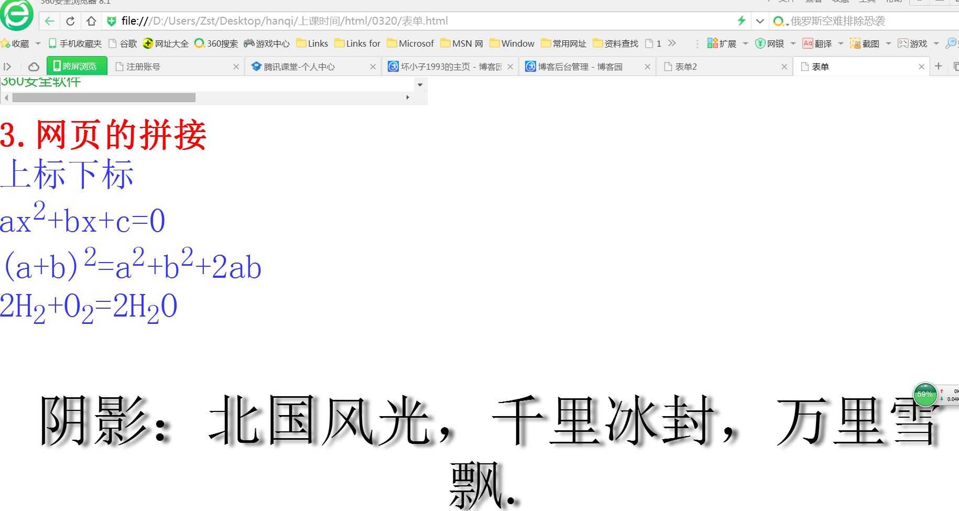The width and height of the screenshot is (959, 511).
Task: Open the 谷歌 bookmark
Action: pyautogui.click(x=123, y=44)
